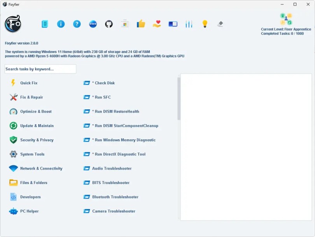315x237 pixels.
Task: Click the Completed Tasks: 0 / 1000 text
Action: [x=282, y=34]
